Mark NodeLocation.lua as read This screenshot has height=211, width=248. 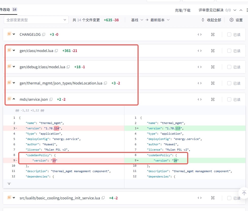pyautogui.click(x=229, y=83)
